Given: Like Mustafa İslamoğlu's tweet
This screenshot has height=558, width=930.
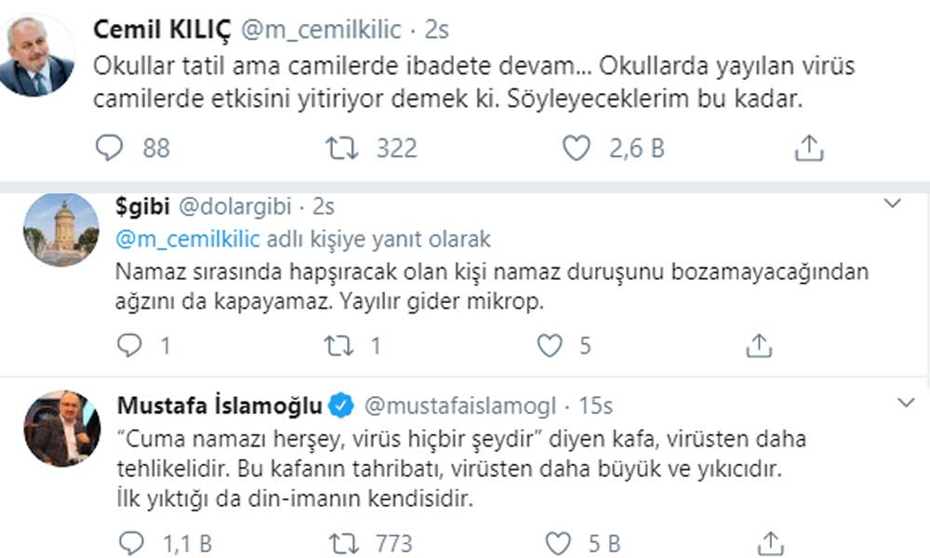Looking at the screenshot, I should [x=557, y=541].
